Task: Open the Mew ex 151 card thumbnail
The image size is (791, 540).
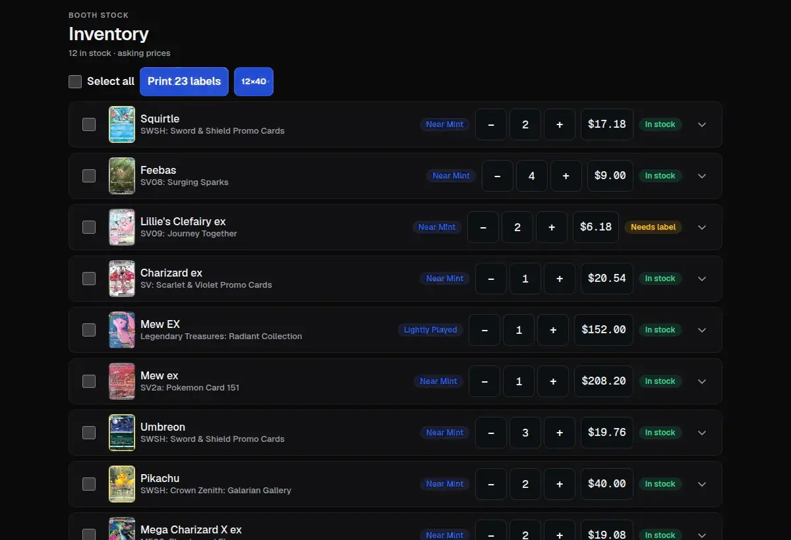Action: (122, 381)
